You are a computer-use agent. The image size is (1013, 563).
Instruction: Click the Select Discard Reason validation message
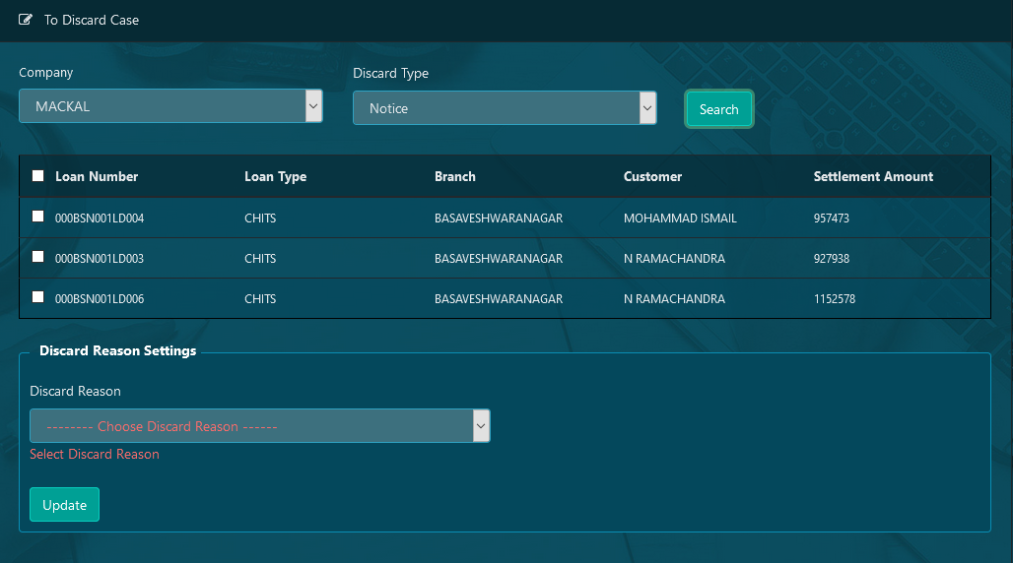[95, 454]
